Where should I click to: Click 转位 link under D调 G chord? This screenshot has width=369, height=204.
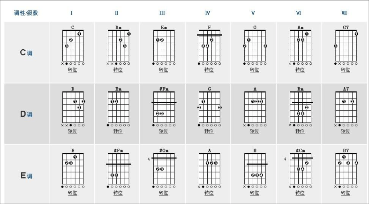pos(209,131)
